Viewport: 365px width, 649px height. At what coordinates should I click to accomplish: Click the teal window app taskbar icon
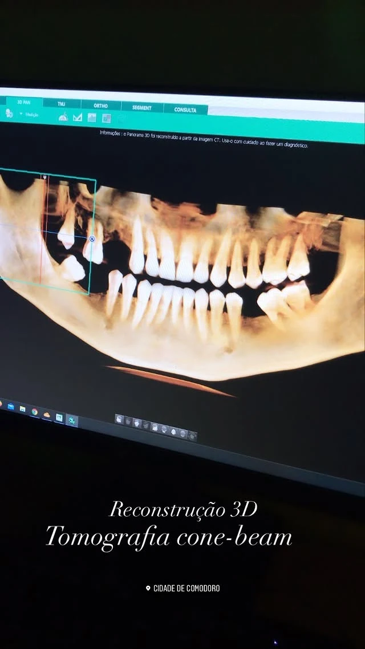click(59, 417)
